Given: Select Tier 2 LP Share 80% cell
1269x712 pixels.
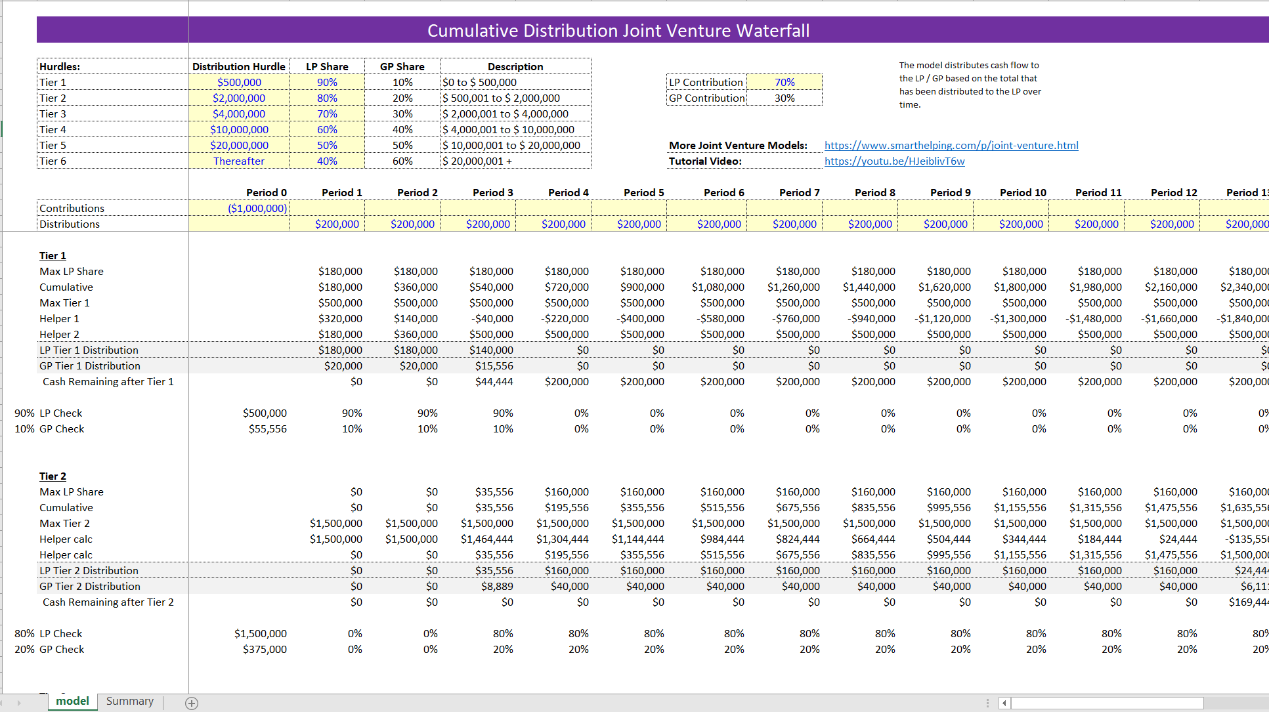Looking at the screenshot, I should click(327, 98).
